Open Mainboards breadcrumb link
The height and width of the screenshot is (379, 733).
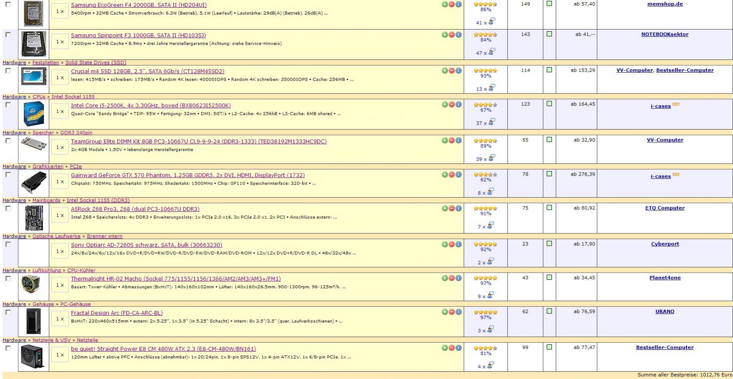[x=46, y=200]
